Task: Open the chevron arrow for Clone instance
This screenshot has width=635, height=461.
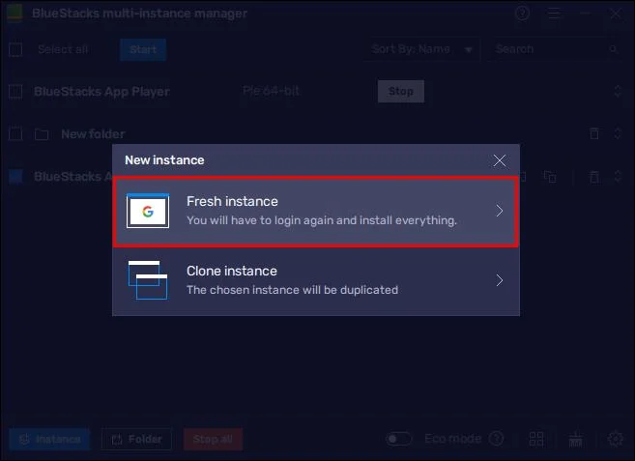Action: (500, 280)
